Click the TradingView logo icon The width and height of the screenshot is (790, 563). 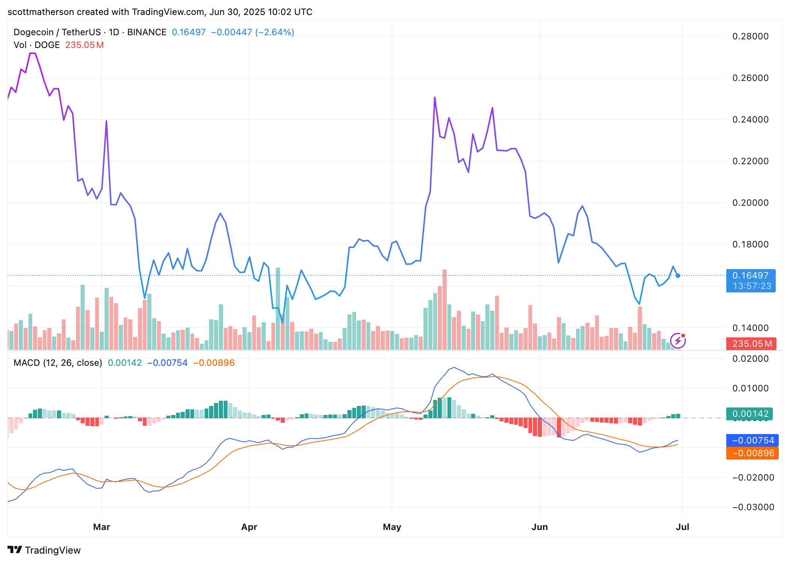tap(15, 550)
